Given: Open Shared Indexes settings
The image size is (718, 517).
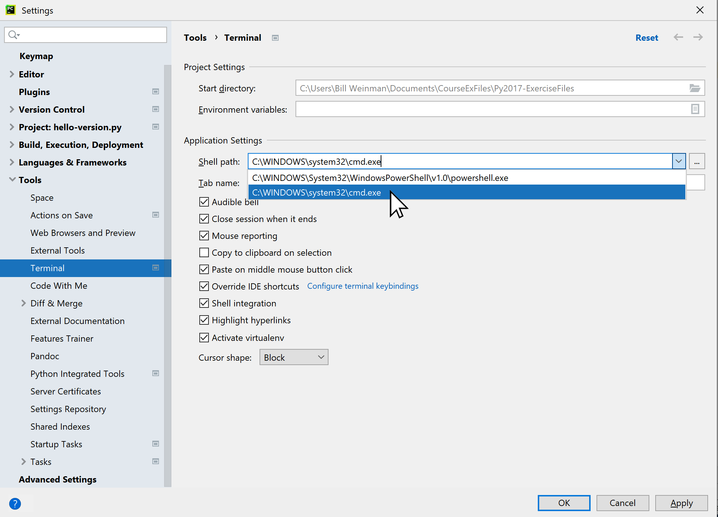Looking at the screenshot, I should tap(60, 427).
